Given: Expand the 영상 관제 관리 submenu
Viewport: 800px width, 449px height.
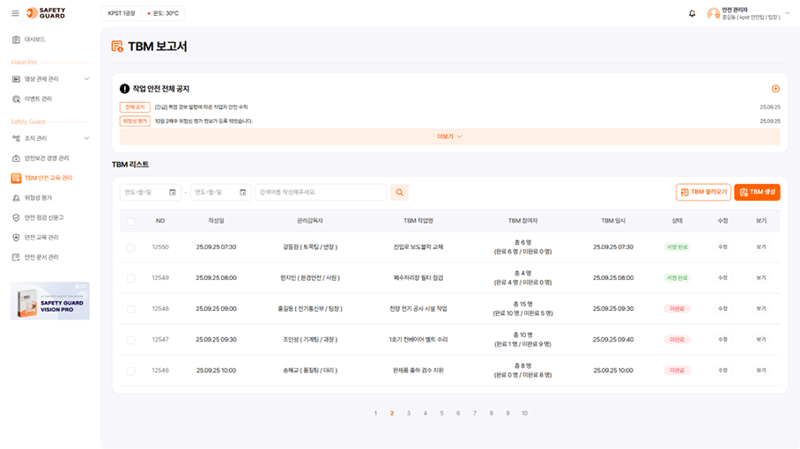Looking at the screenshot, I should coord(86,79).
